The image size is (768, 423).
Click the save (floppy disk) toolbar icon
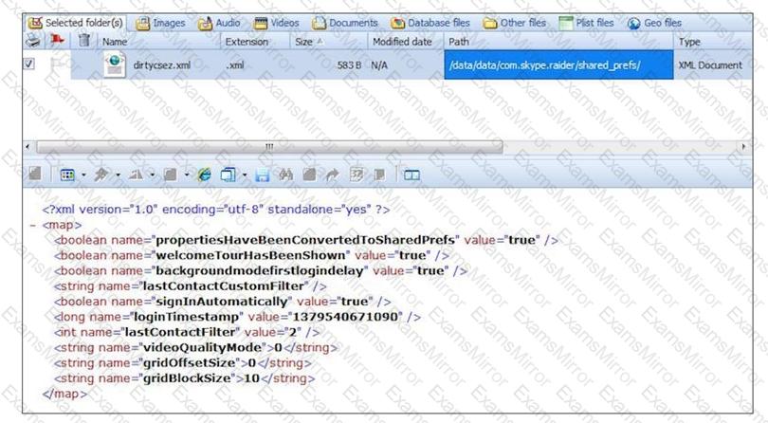263,175
